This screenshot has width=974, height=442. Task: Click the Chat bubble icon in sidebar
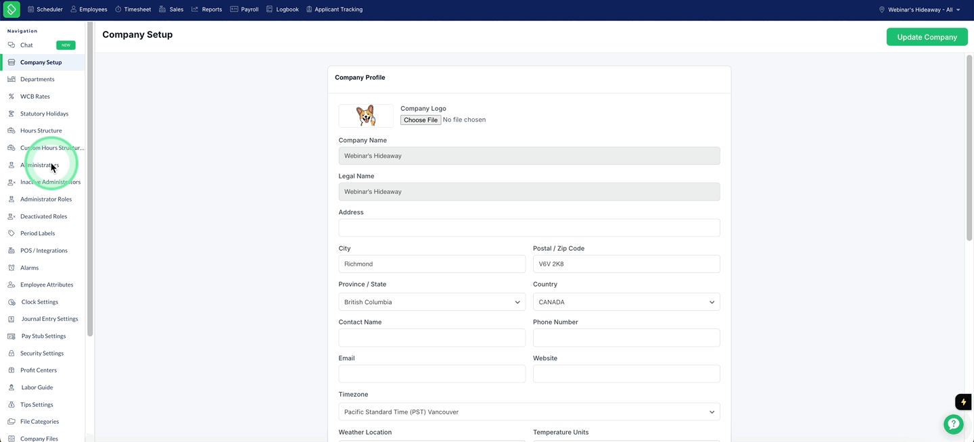click(x=11, y=45)
